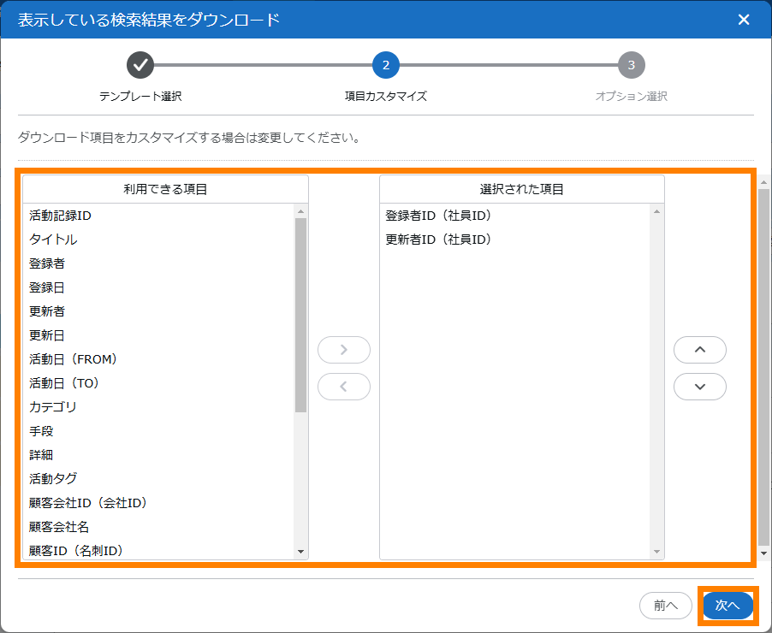The height and width of the screenshot is (633, 772).
Task: Click the step 3 circle indicator
Action: (631, 65)
